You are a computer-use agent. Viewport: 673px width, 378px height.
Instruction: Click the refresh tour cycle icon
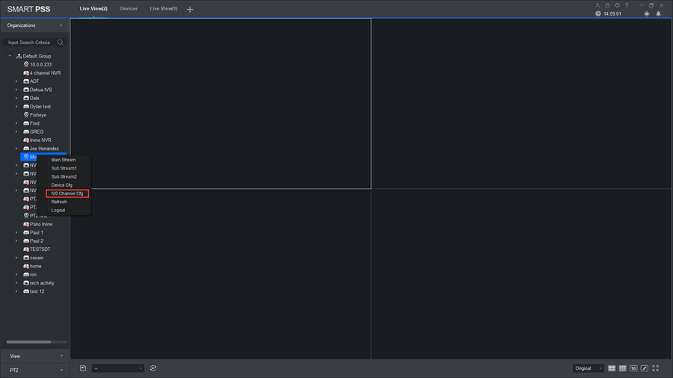click(x=153, y=368)
